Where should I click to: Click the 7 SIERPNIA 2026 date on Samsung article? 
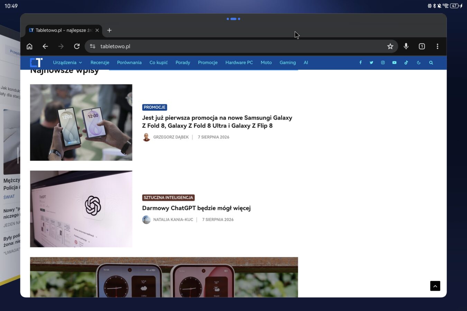pos(213,137)
